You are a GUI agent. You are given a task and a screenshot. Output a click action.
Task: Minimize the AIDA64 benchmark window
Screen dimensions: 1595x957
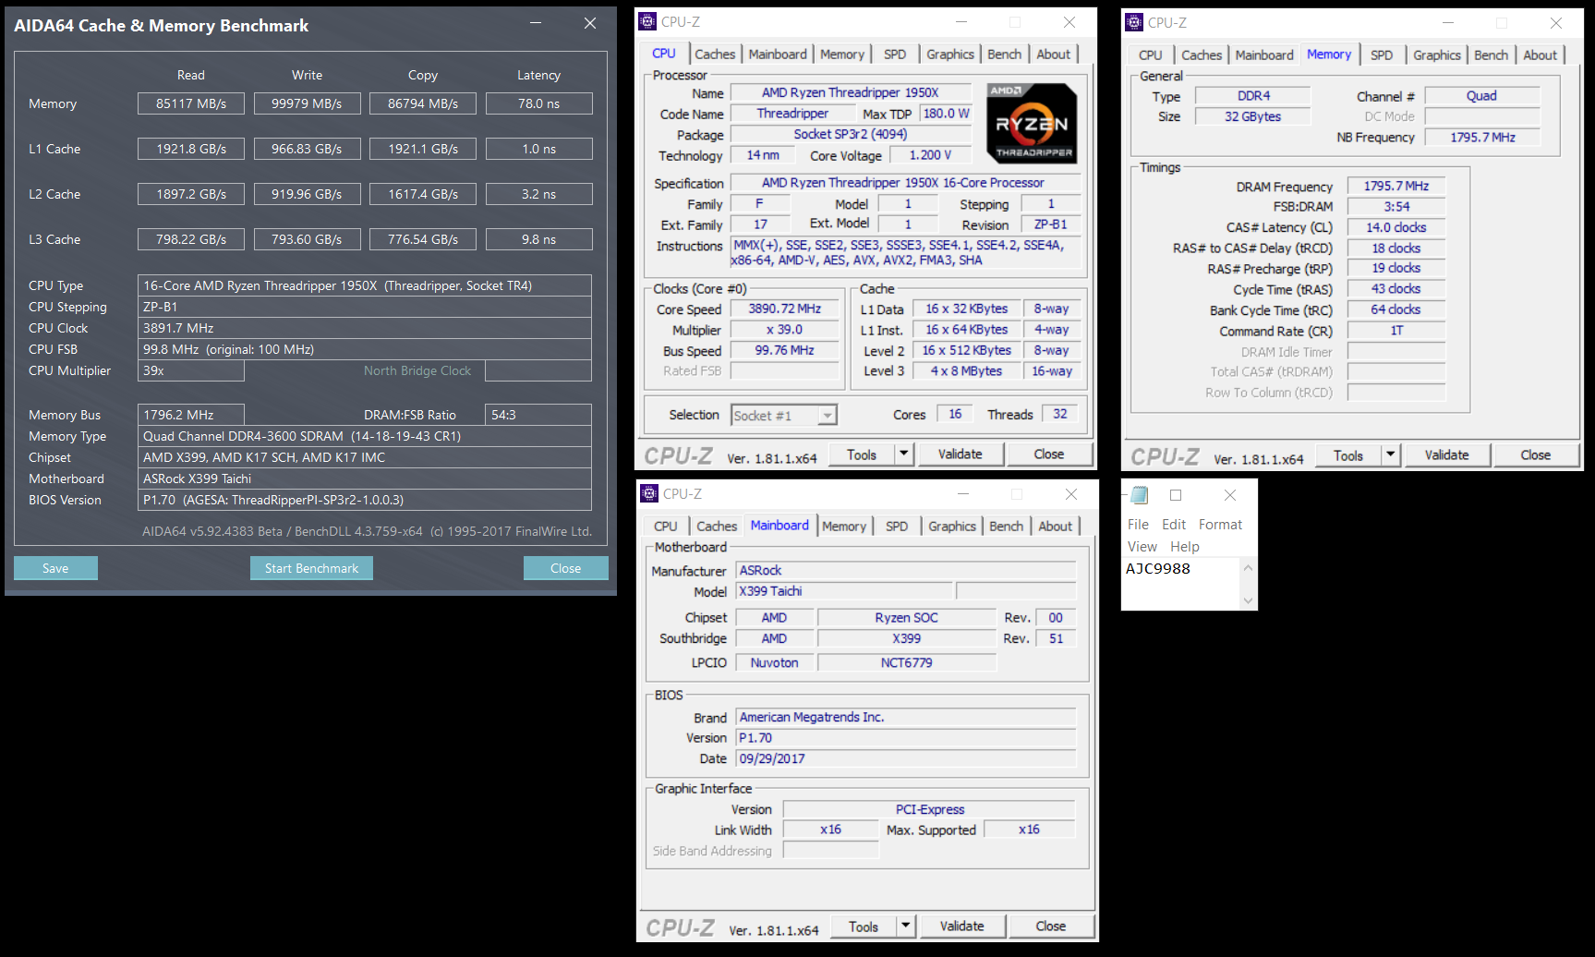(x=536, y=23)
